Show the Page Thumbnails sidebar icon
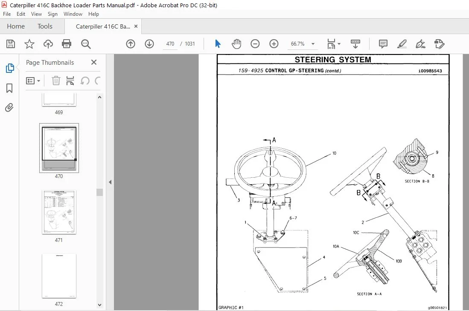Viewport: 469px width, 311px height. (x=9, y=68)
